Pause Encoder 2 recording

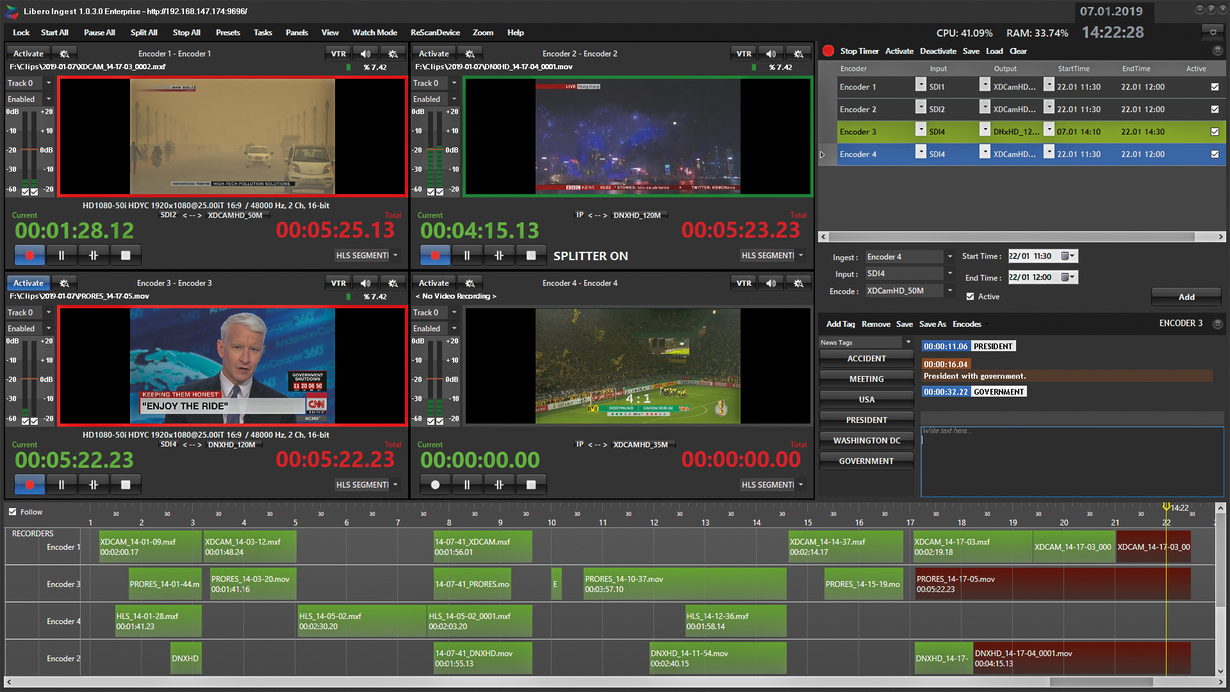(467, 255)
